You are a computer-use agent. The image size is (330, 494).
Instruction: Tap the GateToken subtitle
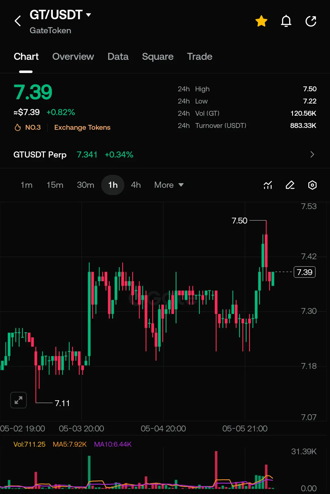click(50, 31)
